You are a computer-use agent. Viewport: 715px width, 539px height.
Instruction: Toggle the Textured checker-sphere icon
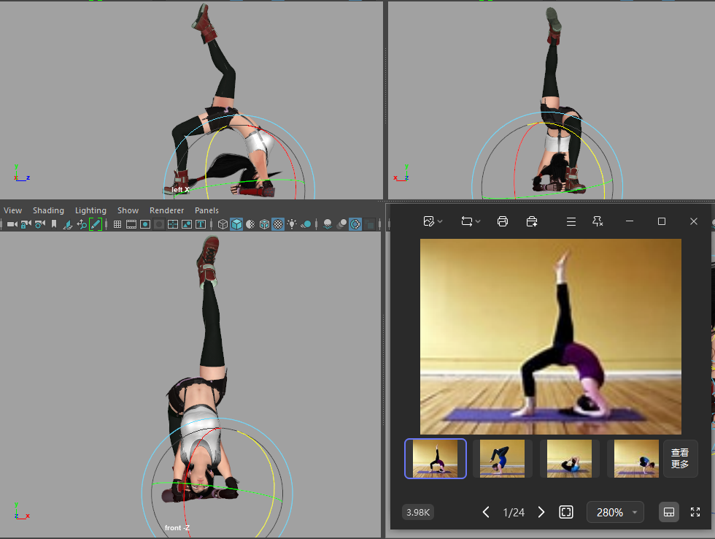(x=278, y=224)
